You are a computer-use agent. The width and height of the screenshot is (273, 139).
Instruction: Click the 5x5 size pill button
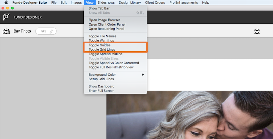click(46, 31)
